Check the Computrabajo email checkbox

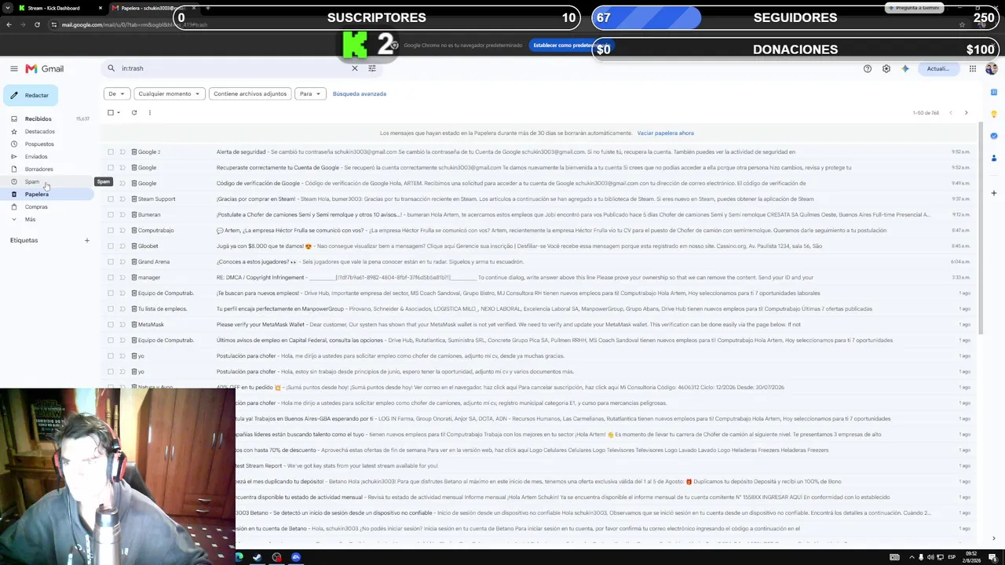click(111, 230)
